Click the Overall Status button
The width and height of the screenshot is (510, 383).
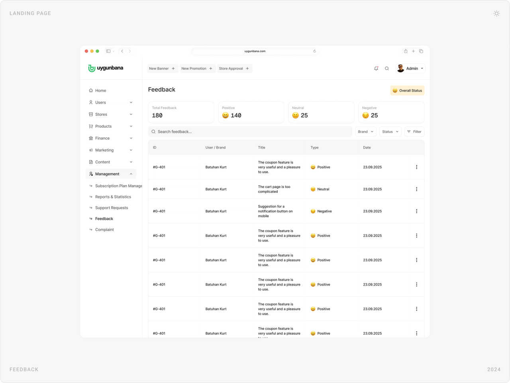(x=407, y=91)
